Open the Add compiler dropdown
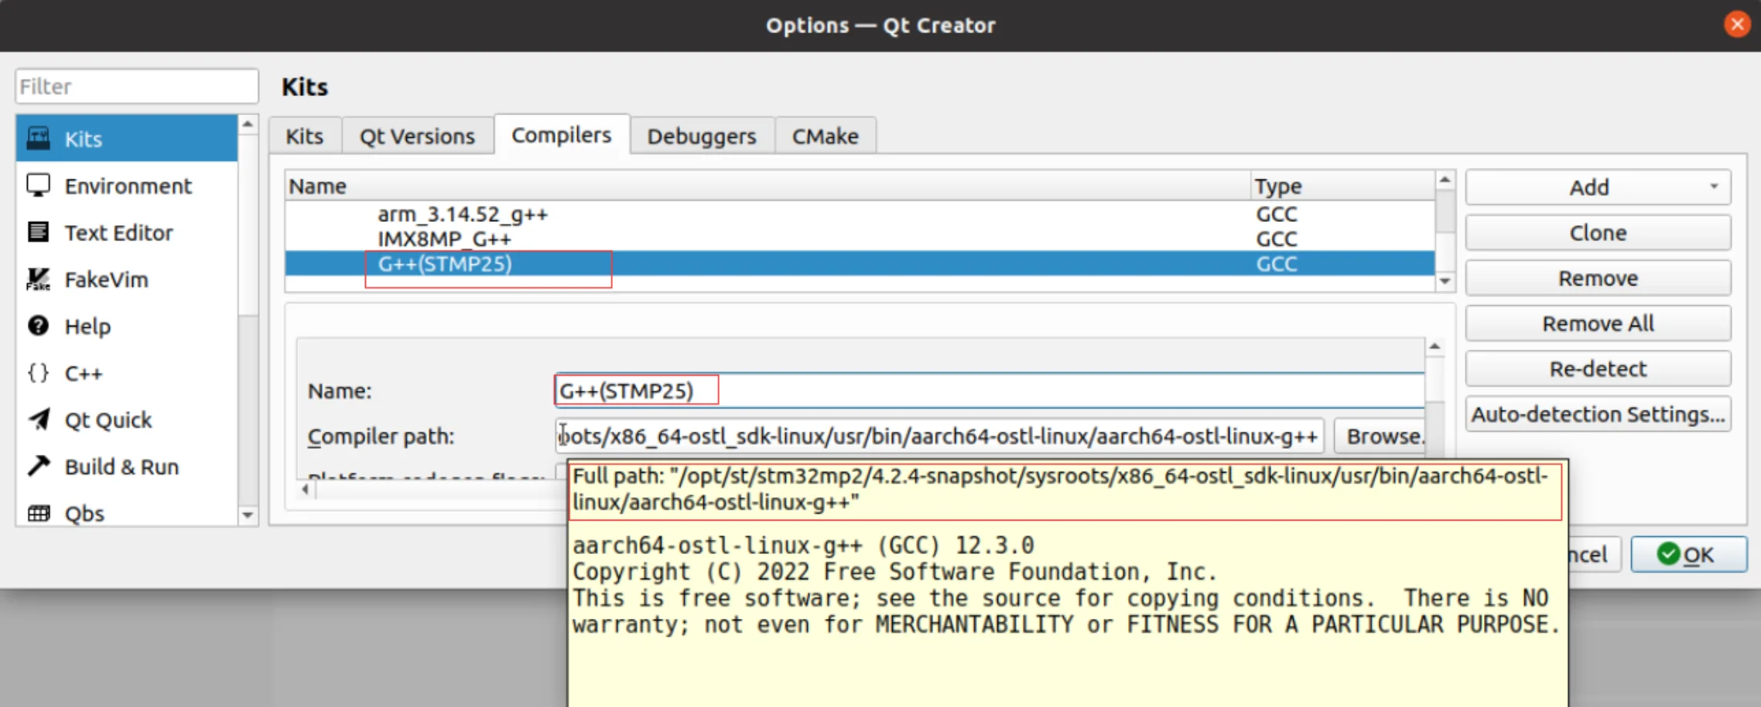Viewport: 1761px width, 707px height. coord(1598,187)
